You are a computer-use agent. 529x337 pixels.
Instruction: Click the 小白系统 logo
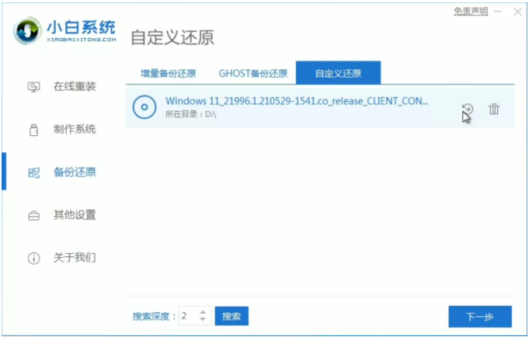pos(66,30)
